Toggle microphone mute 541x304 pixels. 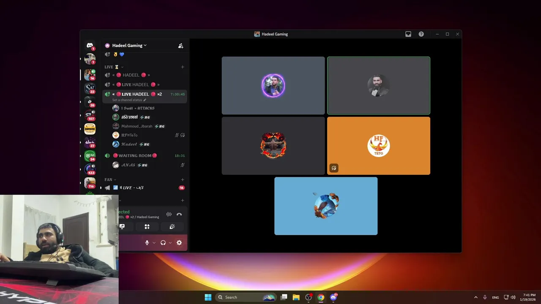(x=147, y=243)
